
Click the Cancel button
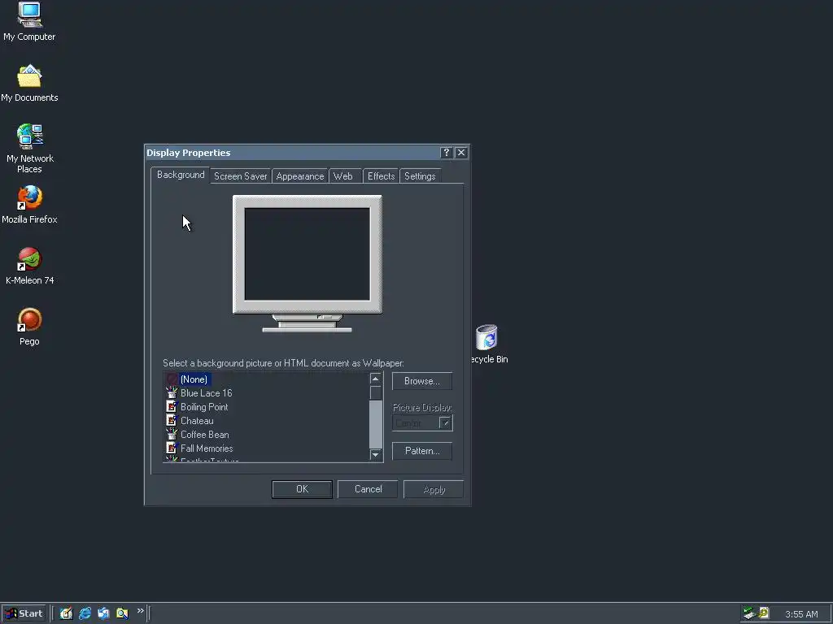(x=369, y=489)
